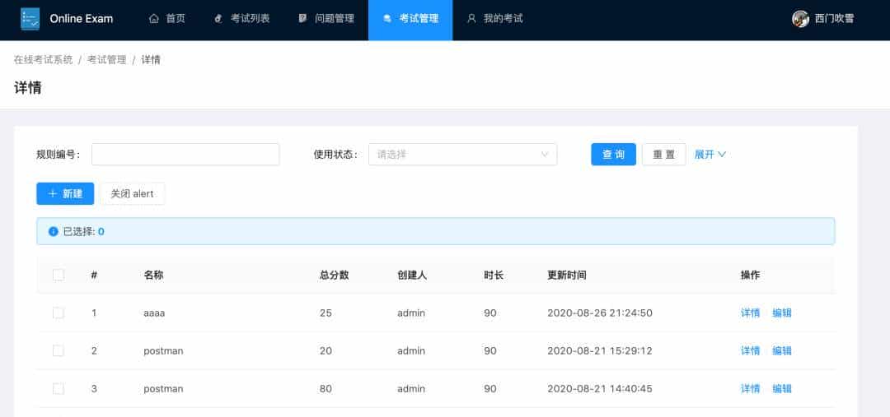
Task: Click the score cell 25
Action: tap(326, 313)
